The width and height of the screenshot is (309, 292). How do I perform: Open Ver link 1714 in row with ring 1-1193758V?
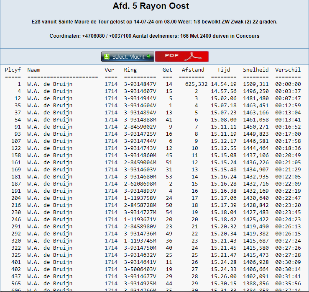coord(111,198)
